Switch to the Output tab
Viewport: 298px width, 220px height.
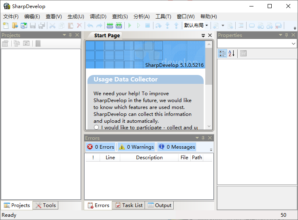pyautogui.click(x=160, y=205)
